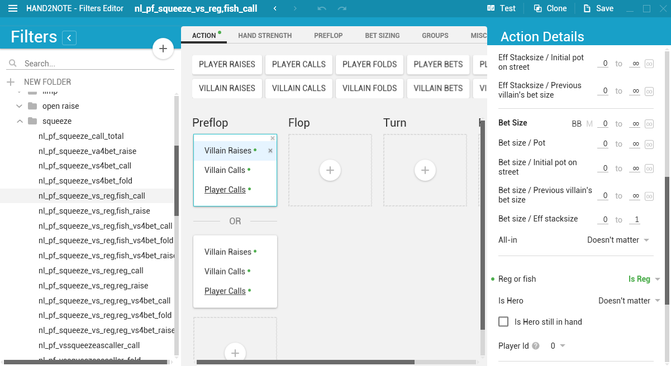Switch to the GROUPS tab
The image size is (671, 366).
(x=435, y=35)
